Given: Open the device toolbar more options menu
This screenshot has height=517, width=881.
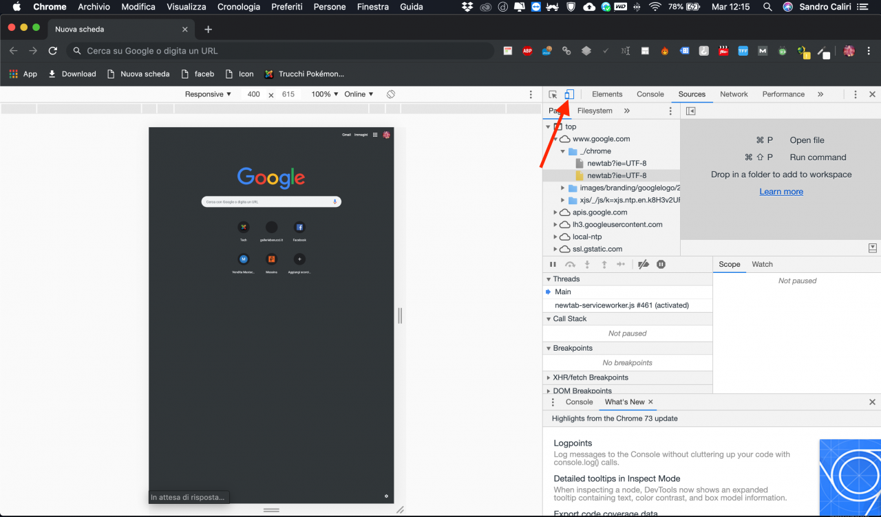Looking at the screenshot, I should (x=531, y=94).
